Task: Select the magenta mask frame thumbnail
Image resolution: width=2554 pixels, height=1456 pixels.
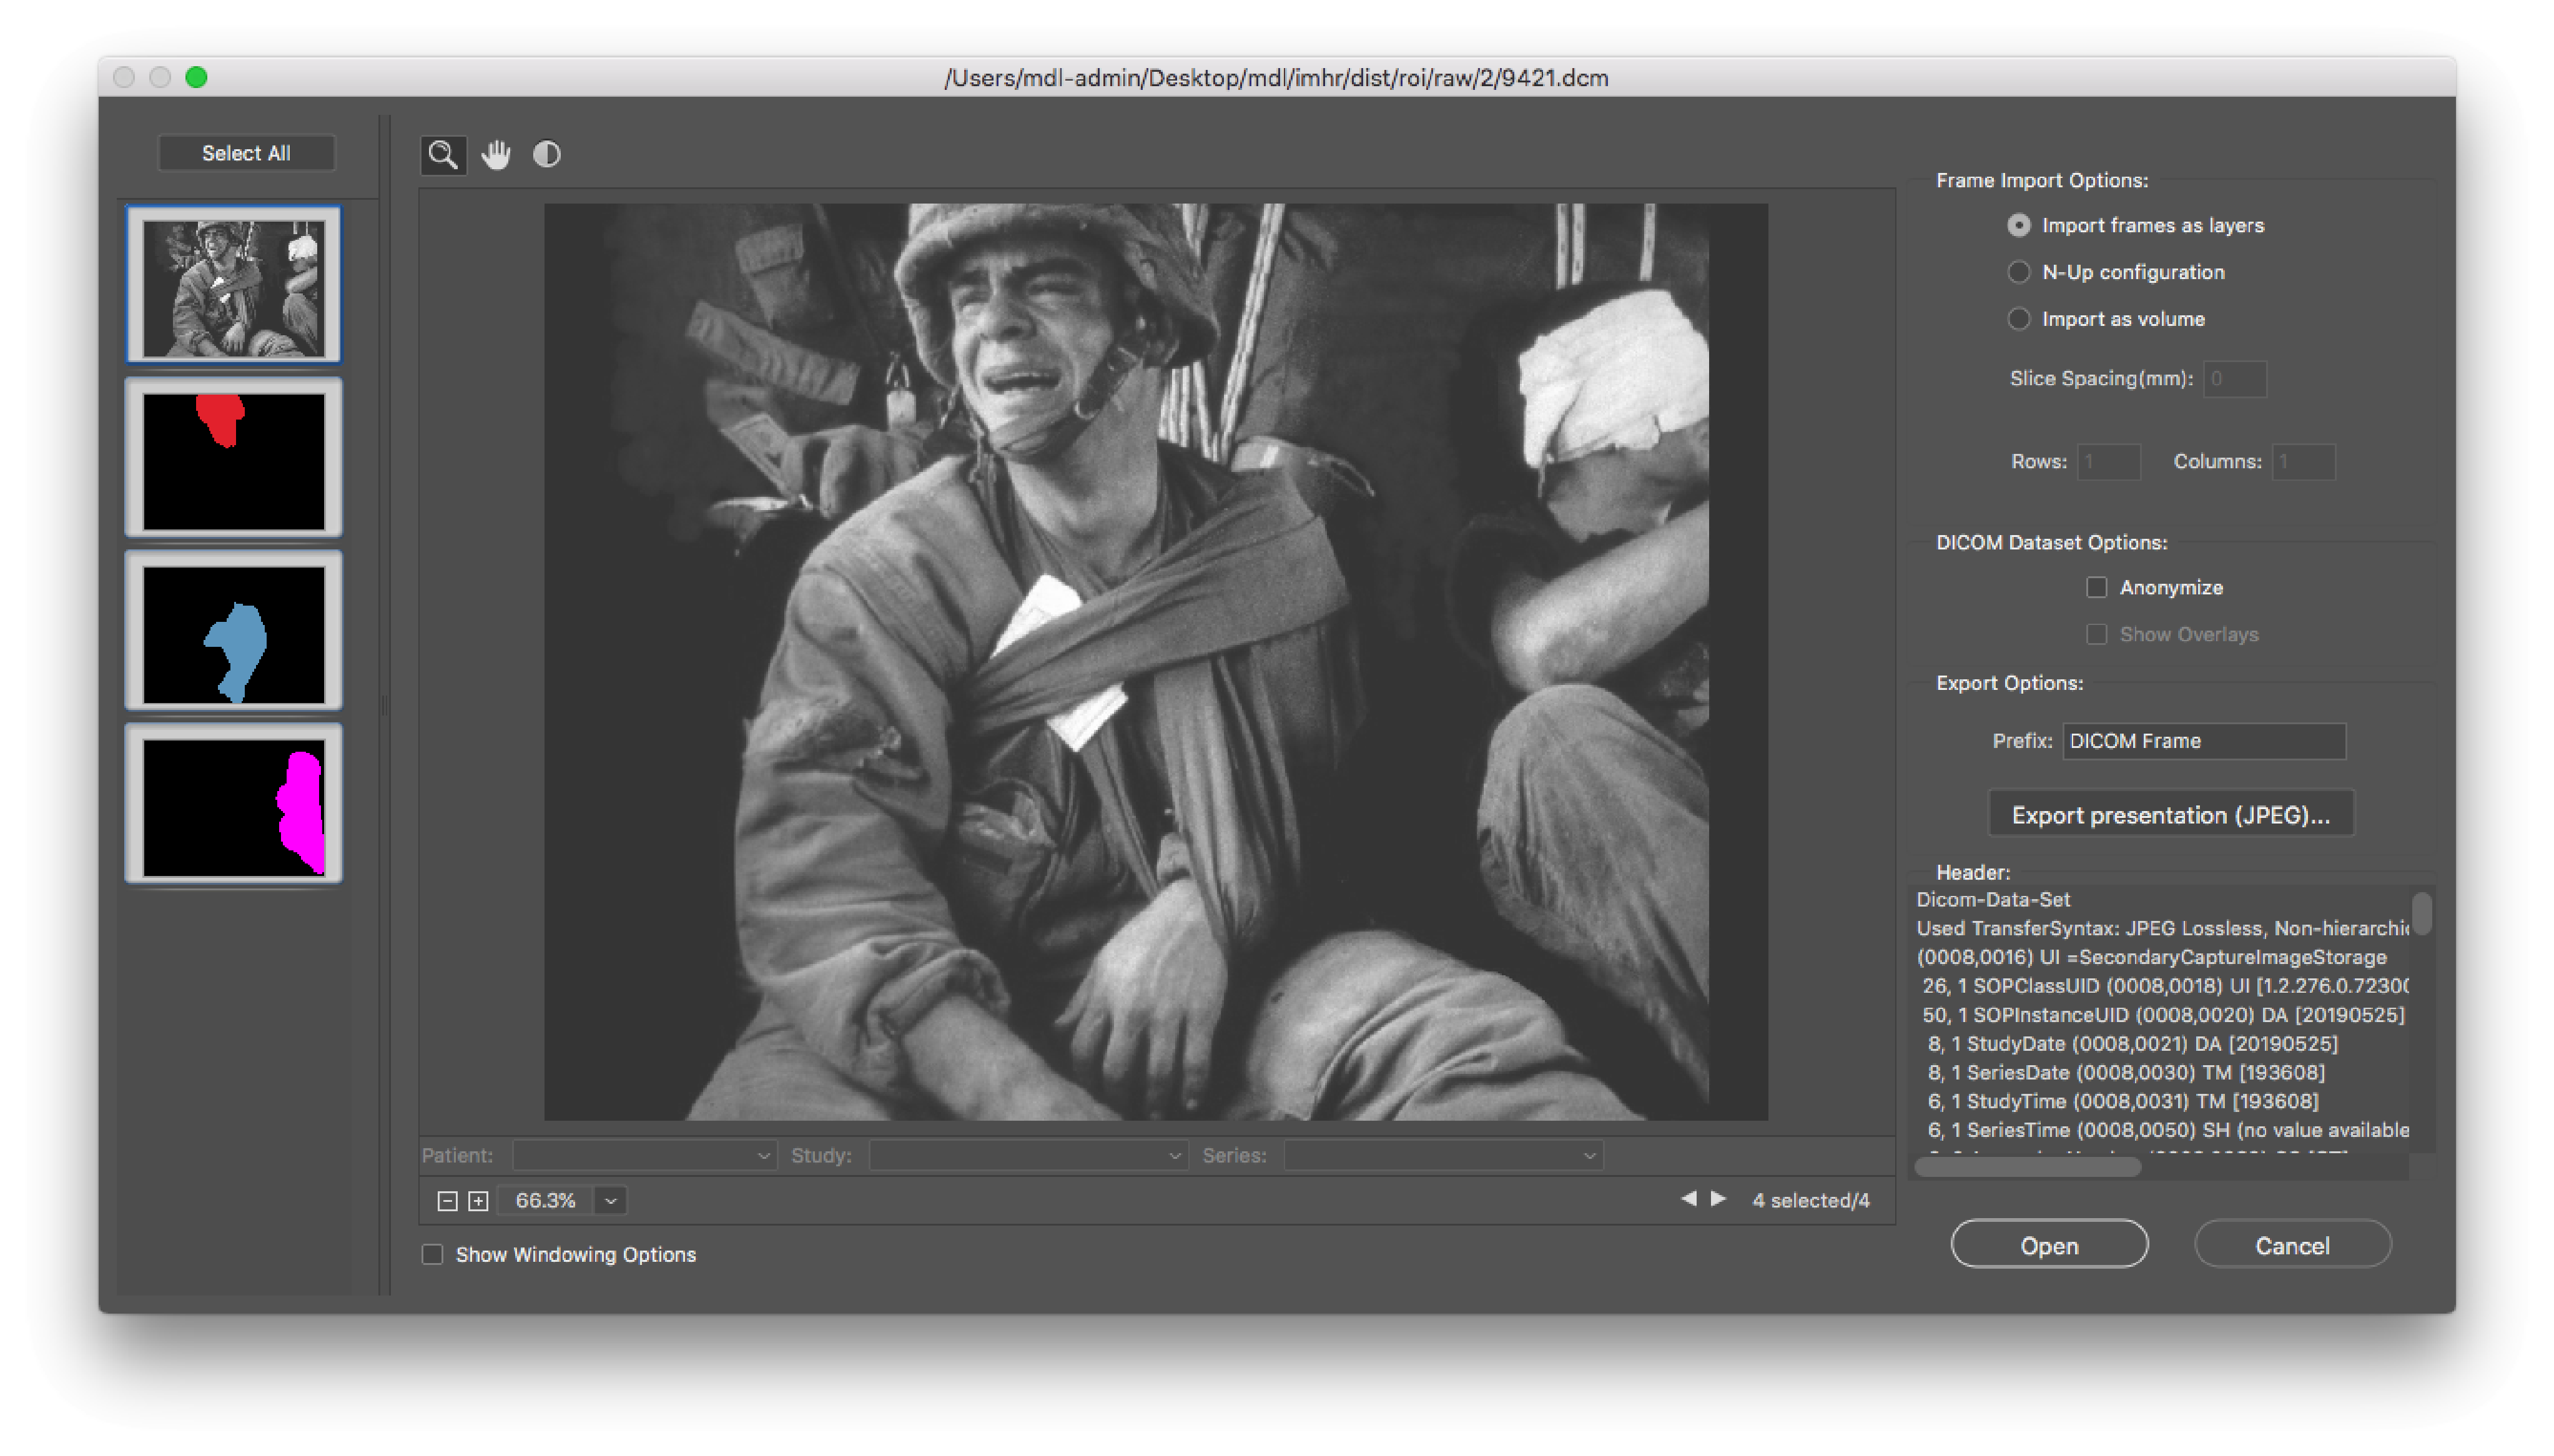Action: coord(233,805)
